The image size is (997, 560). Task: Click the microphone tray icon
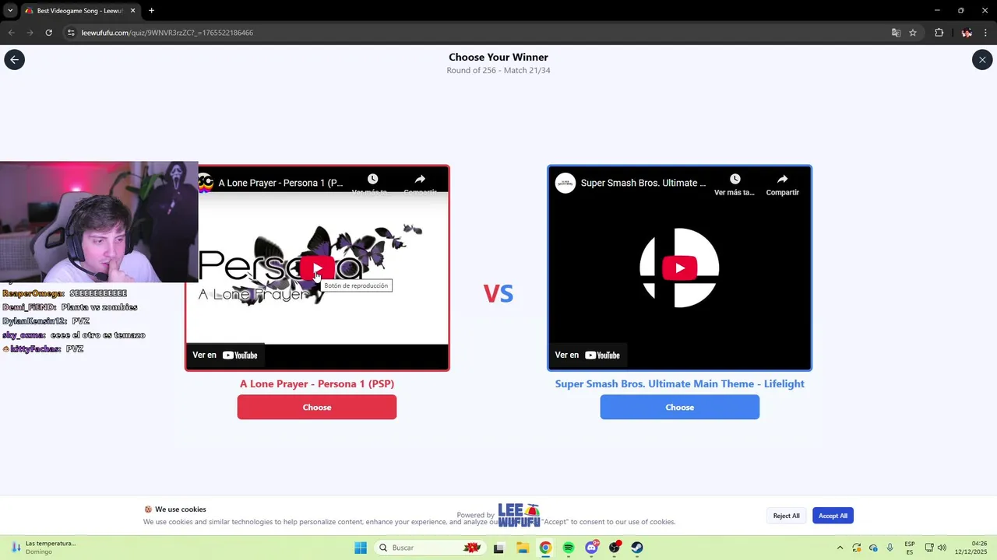[890, 548]
